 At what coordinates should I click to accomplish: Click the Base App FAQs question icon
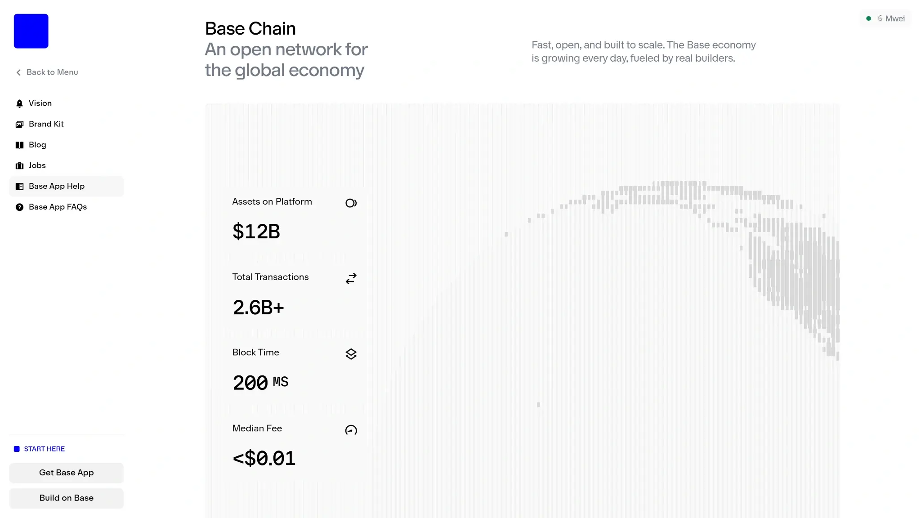pos(19,207)
